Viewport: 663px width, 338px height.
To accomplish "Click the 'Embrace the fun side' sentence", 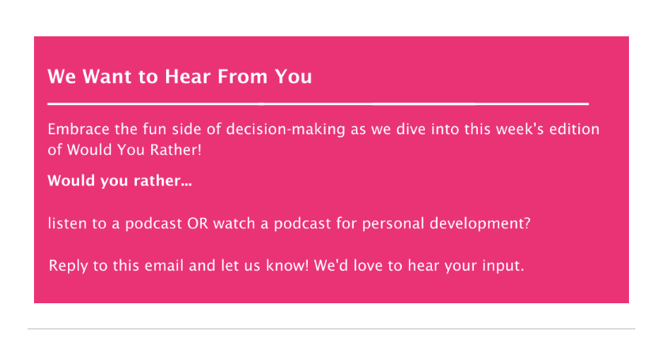I will tap(324, 139).
